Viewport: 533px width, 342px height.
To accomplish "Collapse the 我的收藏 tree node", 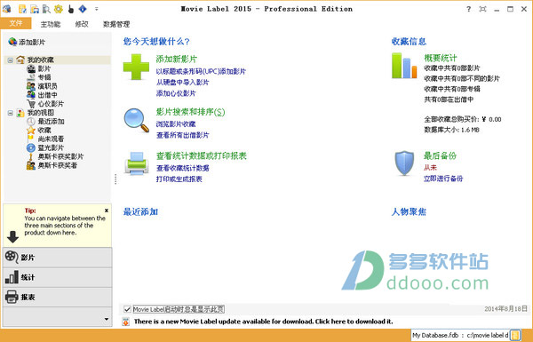I will coord(10,60).
